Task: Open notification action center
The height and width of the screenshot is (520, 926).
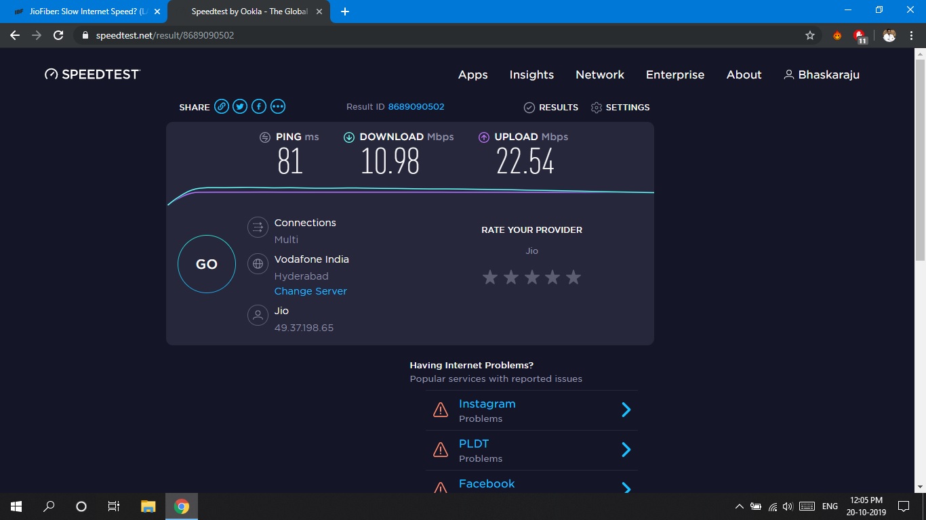Action: coord(904,506)
